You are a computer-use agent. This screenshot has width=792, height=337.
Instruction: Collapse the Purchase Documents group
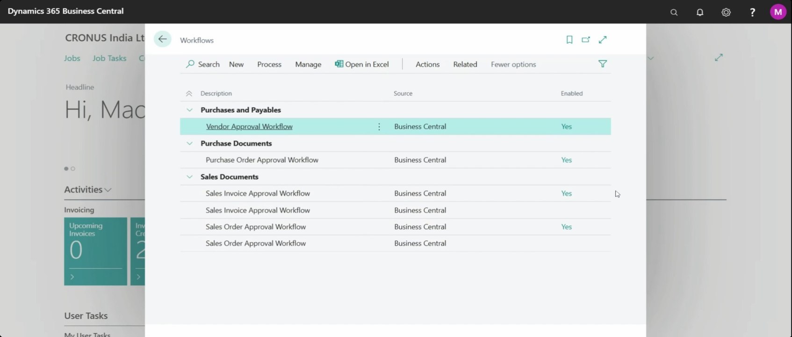tap(189, 143)
